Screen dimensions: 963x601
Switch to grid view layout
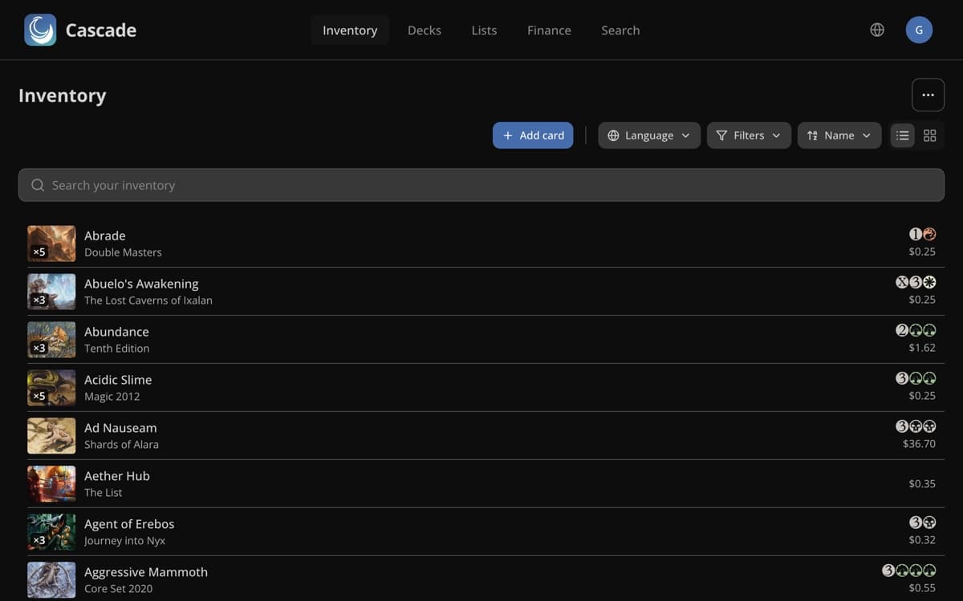click(x=929, y=135)
